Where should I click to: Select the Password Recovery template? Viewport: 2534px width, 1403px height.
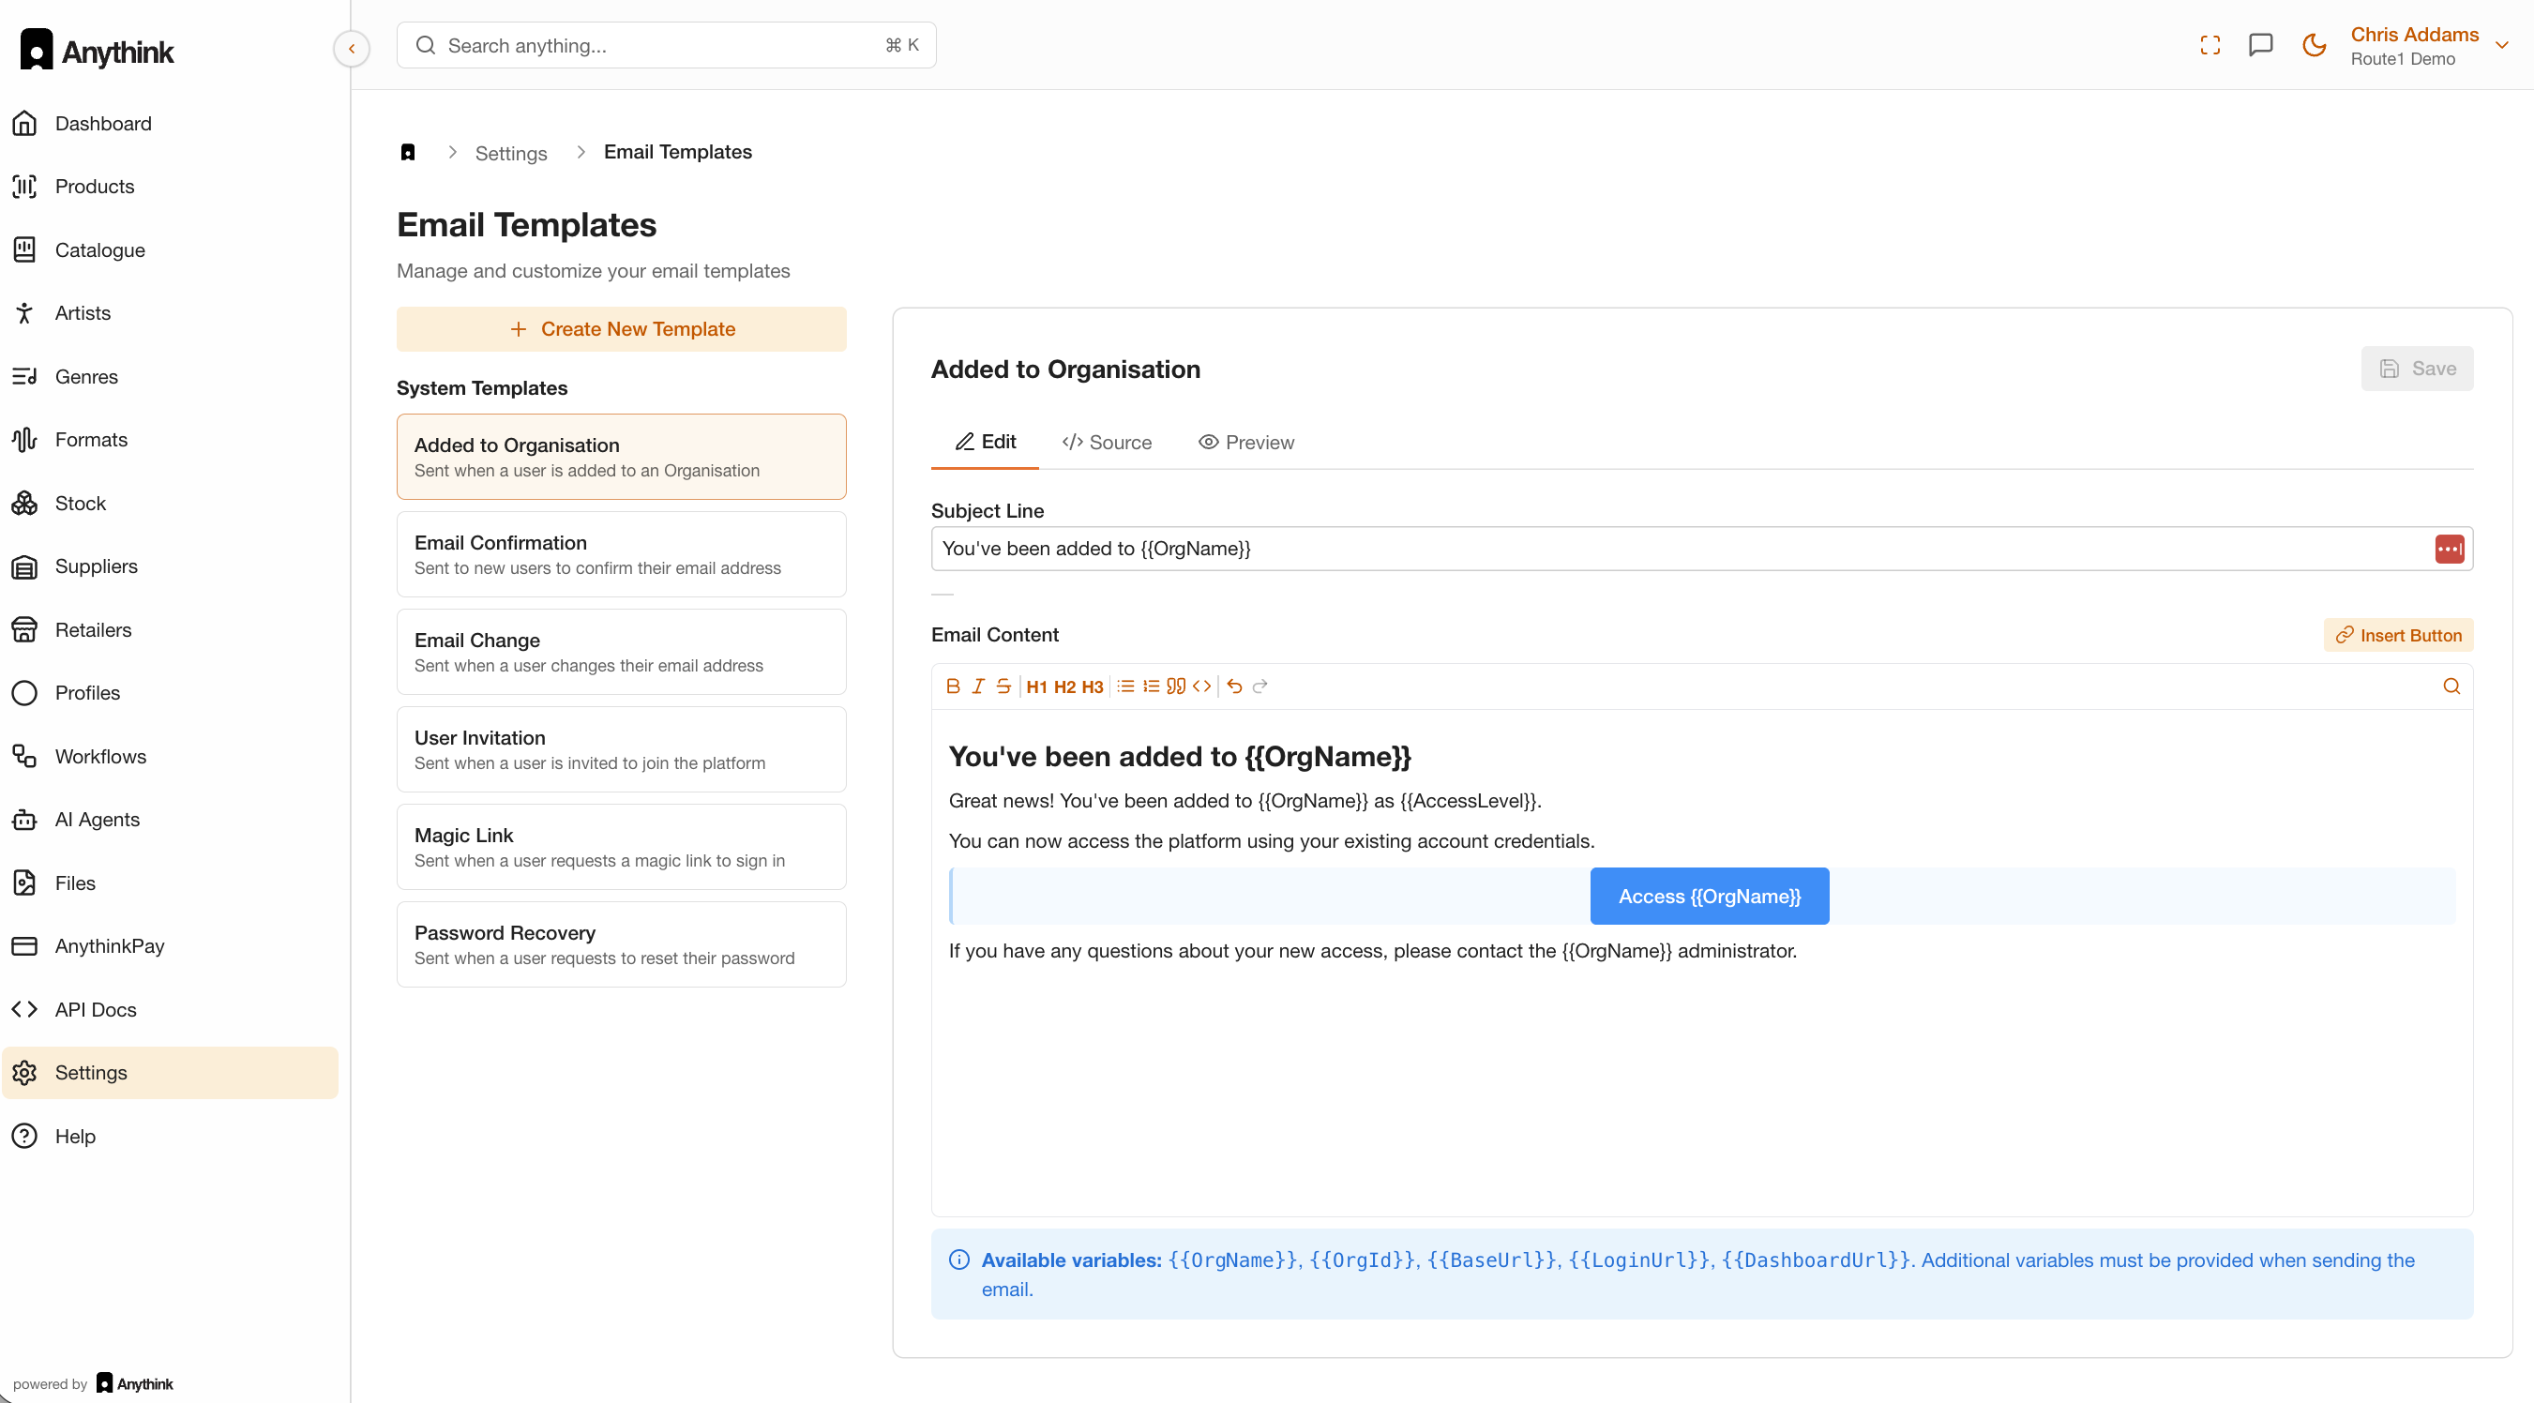click(x=621, y=943)
